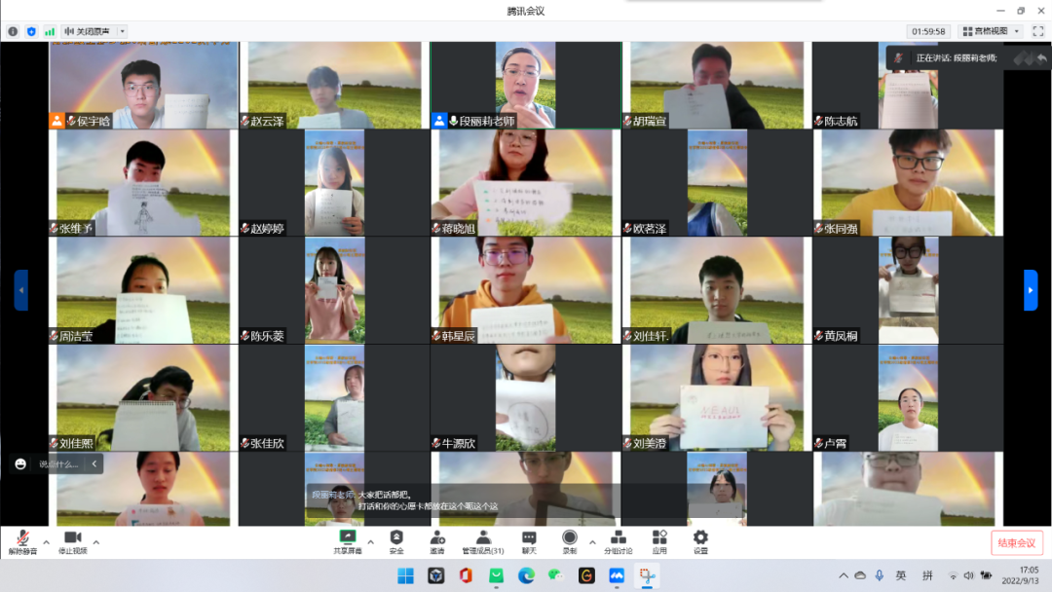Open 分组讨论 breakout rooms
The height and width of the screenshot is (592, 1052).
618,541
